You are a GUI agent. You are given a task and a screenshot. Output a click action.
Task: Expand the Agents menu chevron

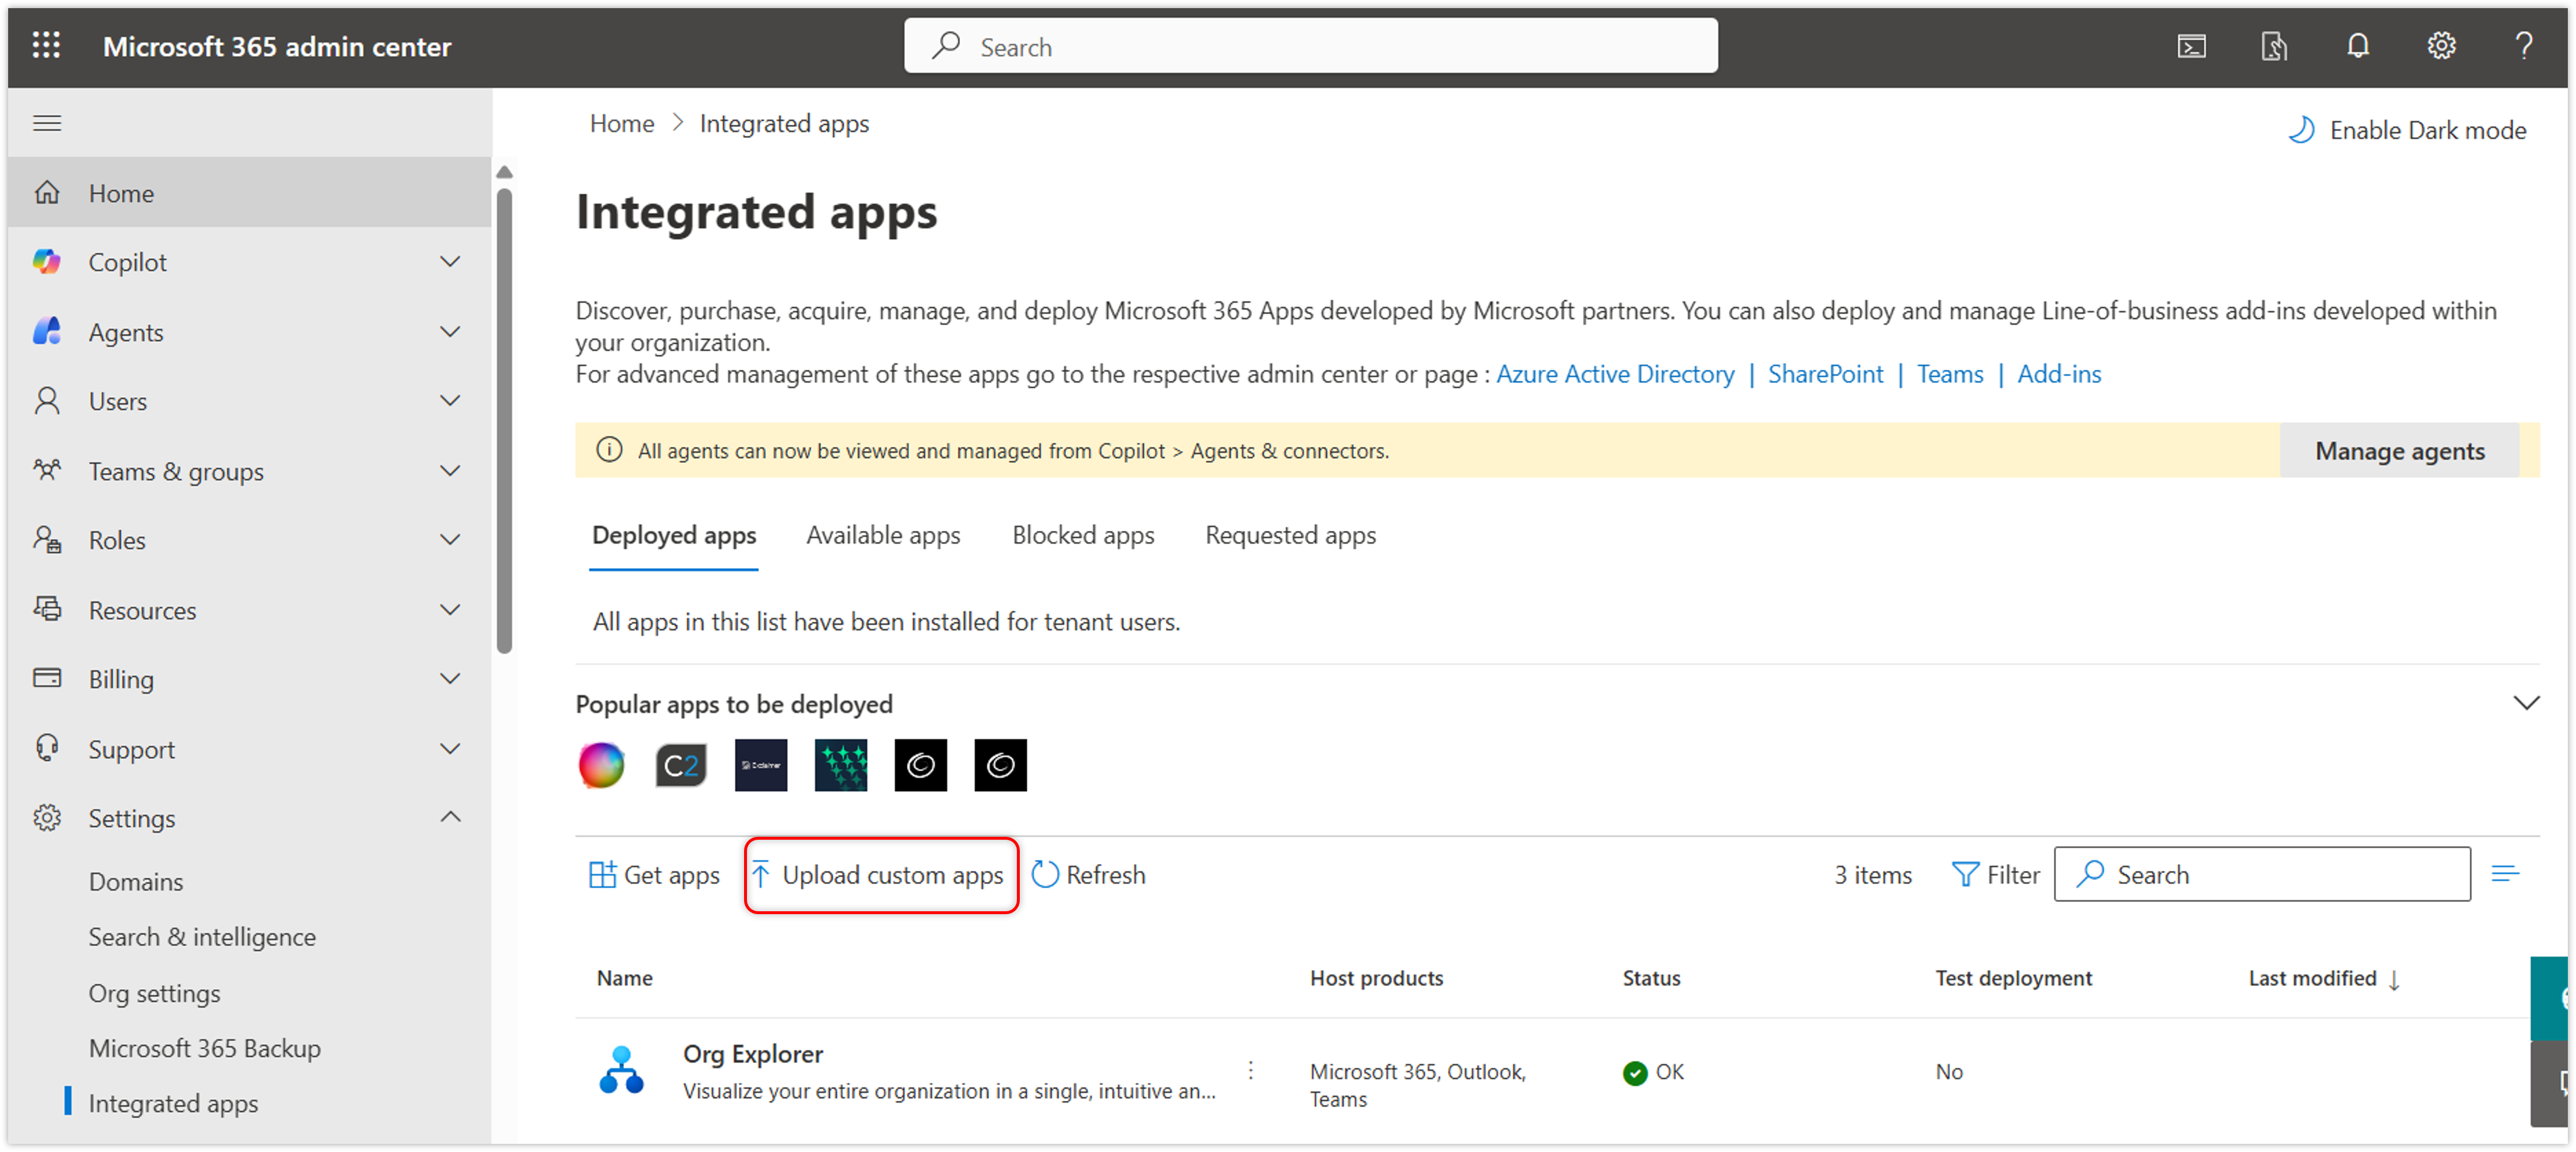tap(451, 331)
